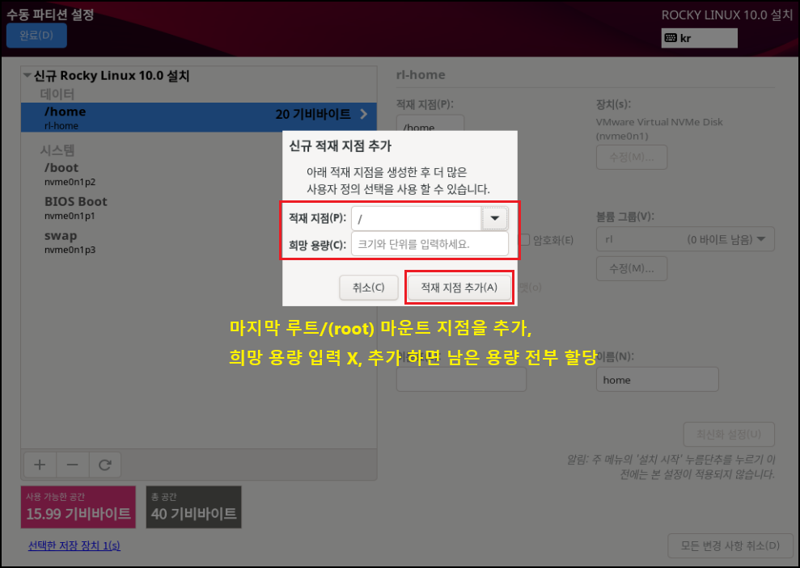The height and width of the screenshot is (568, 800).
Task: Click the 적재 지점(P) text field in dialog
Action: 417,218
